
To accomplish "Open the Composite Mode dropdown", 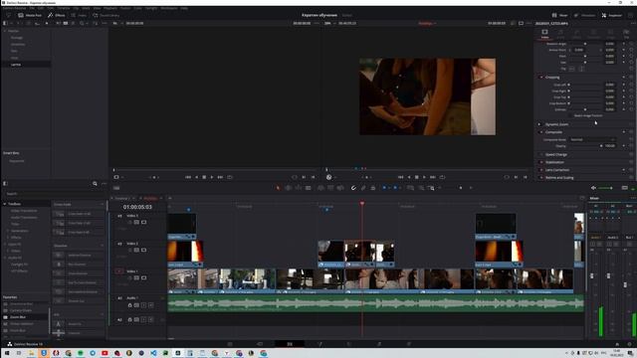I will point(593,139).
